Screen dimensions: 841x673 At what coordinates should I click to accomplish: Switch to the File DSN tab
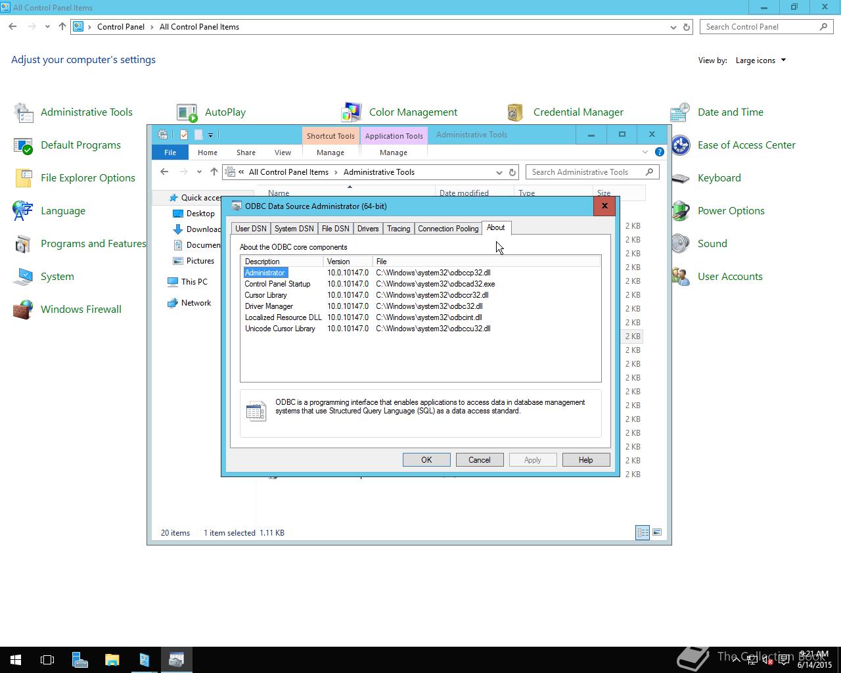(x=335, y=229)
